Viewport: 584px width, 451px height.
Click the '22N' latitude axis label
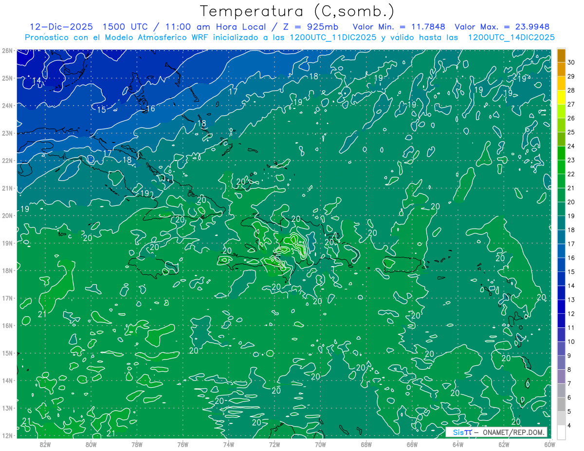[7, 161]
